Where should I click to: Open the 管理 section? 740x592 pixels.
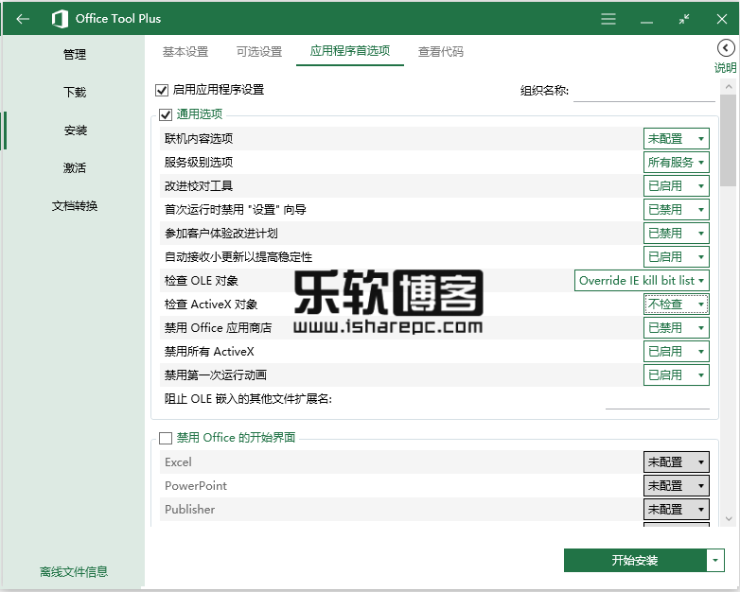click(x=75, y=54)
